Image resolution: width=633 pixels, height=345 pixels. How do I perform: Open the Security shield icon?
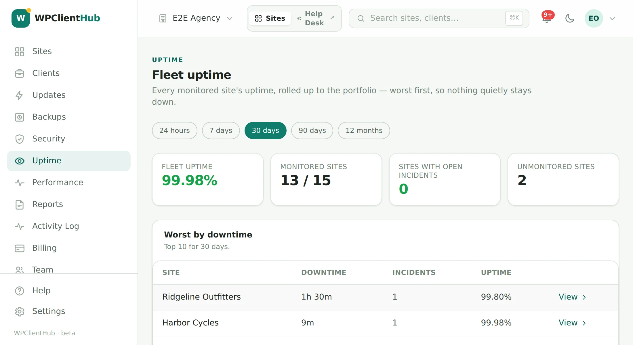(20, 139)
